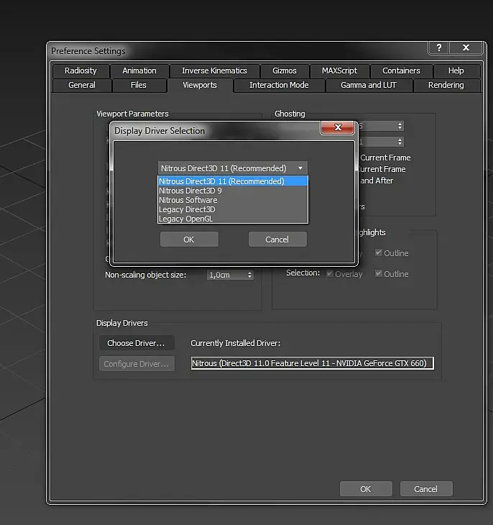Open the driver selection dropdown arrow
Screen dimensions: 493x525
click(x=300, y=168)
